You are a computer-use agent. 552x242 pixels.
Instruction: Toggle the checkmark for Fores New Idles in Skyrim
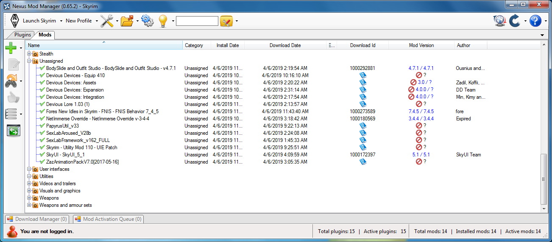pos(42,111)
